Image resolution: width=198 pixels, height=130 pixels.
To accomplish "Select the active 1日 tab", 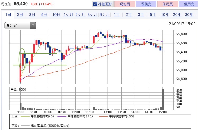I will (8, 15).
